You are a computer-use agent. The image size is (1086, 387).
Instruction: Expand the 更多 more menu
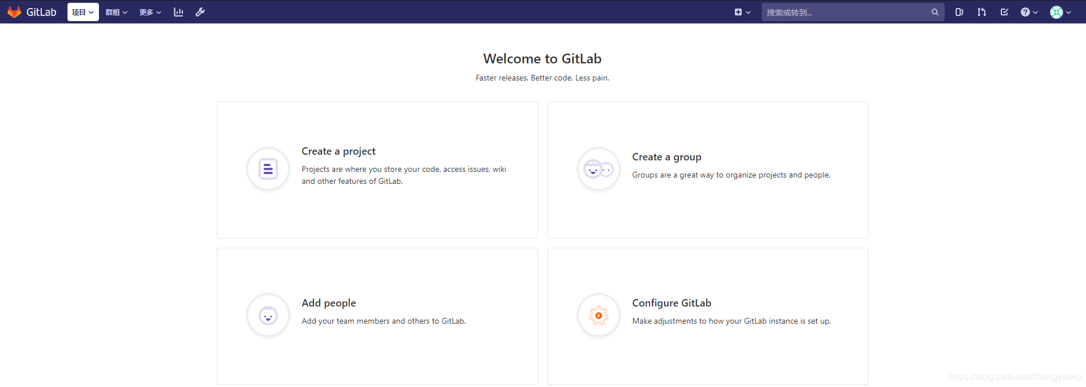[x=150, y=12]
